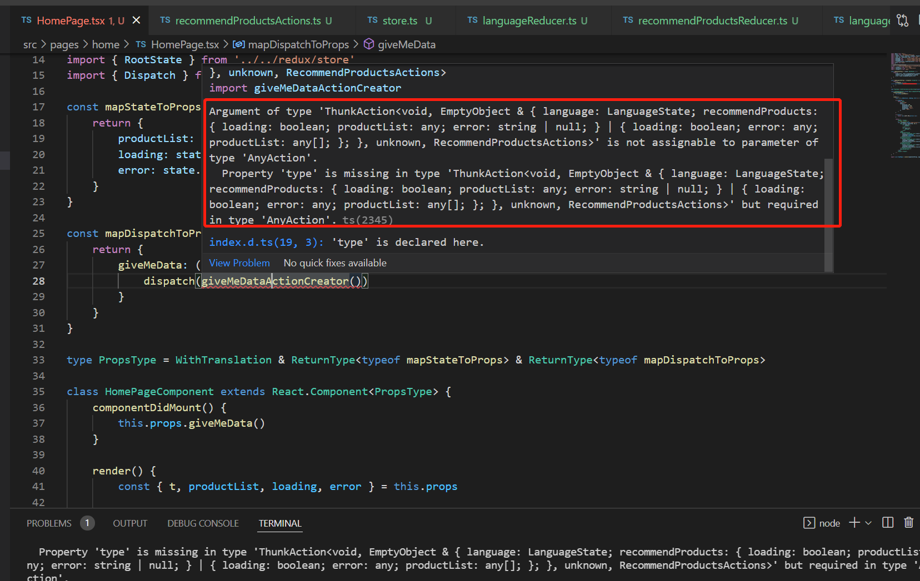Click render() on line 40
Viewport: 920px width, 581px height.
118,471
